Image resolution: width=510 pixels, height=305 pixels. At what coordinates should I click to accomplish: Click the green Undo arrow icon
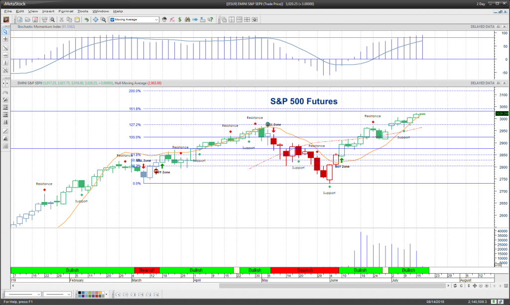[87, 19]
